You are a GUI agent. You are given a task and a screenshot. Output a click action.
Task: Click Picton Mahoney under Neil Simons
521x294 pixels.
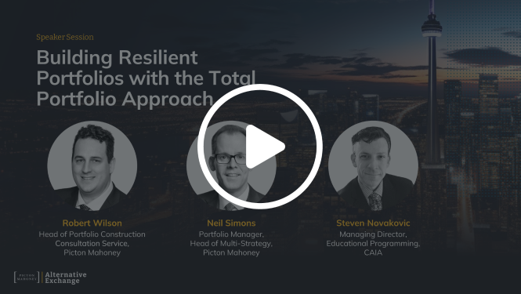point(231,252)
